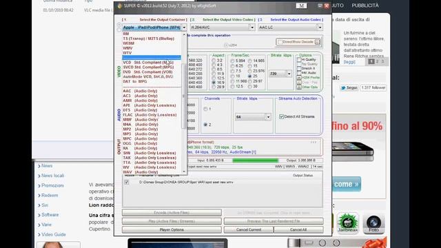Select 30 frames per second
Image resolution: width=441 pixels, height=248 pixels.
249,87
